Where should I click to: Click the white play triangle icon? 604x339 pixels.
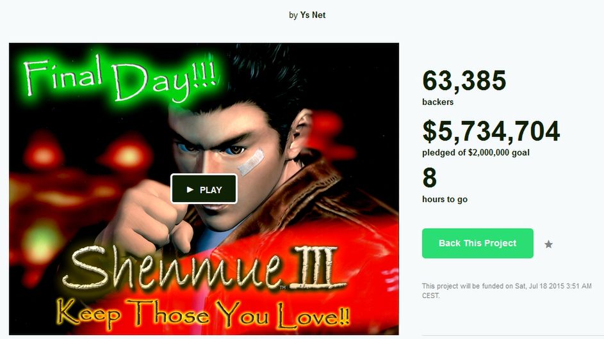190,189
